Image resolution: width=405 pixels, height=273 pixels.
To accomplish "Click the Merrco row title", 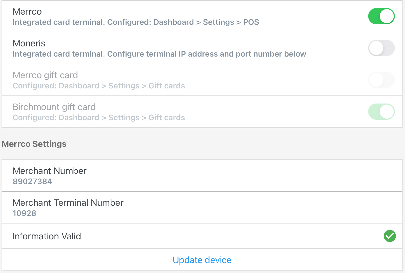I will click(x=27, y=11).
